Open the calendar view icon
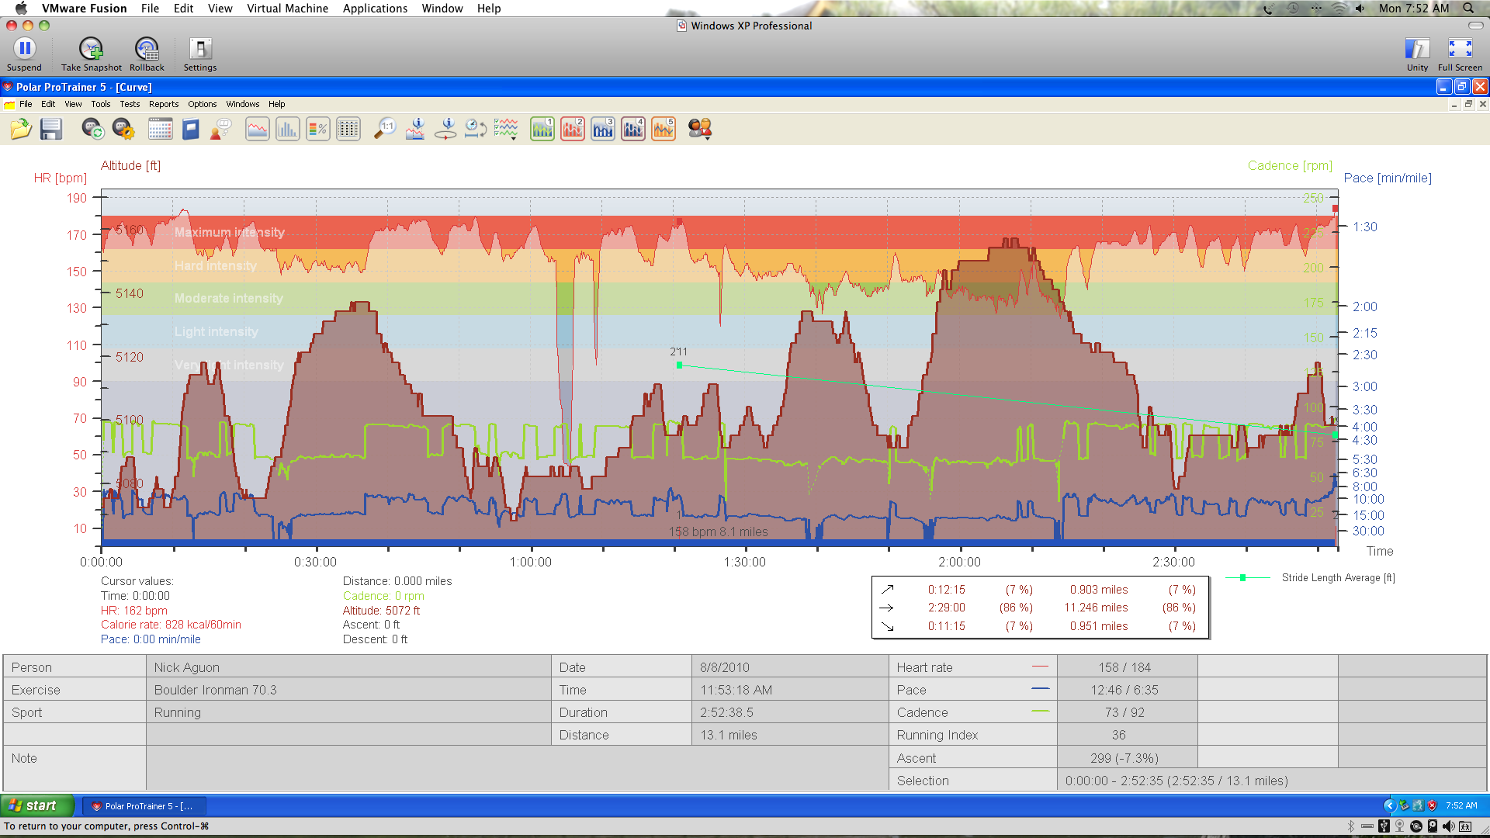 [160, 129]
